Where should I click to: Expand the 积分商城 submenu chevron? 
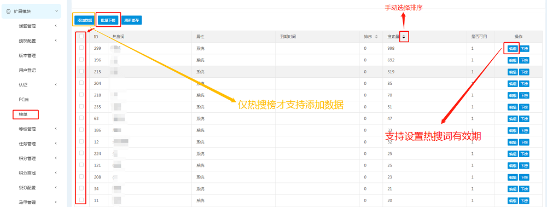click(x=56, y=173)
